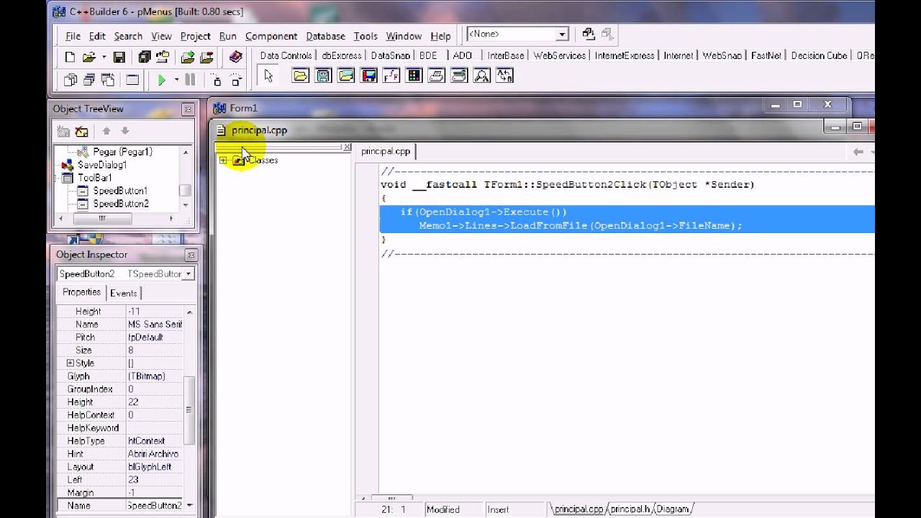921x518 pixels.
Task: Select the ColorDialog component icon
Action: point(414,76)
